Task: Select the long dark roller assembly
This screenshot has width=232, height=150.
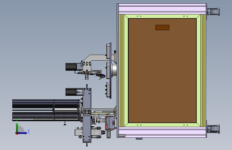Action: (46, 110)
